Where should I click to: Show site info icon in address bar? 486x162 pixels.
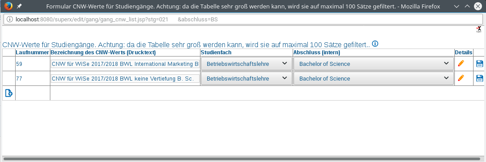click(10, 20)
